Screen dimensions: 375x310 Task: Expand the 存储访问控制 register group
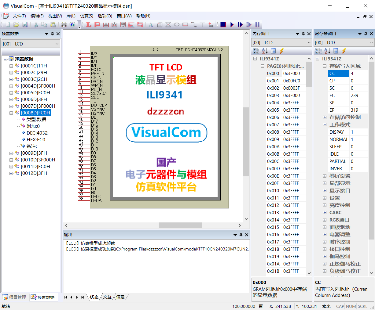(x=325, y=117)
